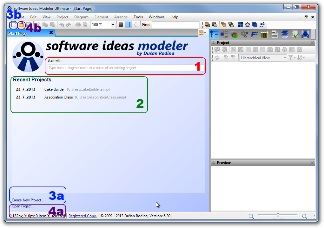The height and width of the screenshot is (228, 324).
Task: Select the blue F sidebar icon
Action: coord(255,34)
